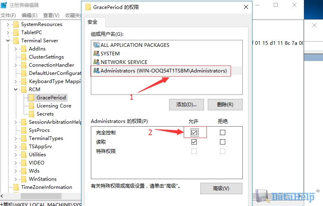Open the 查看(V) menu

51,15
